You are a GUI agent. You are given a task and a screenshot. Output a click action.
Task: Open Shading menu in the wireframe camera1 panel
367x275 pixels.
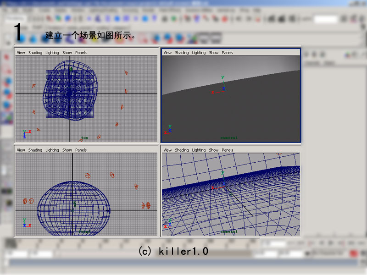(182, 150)
